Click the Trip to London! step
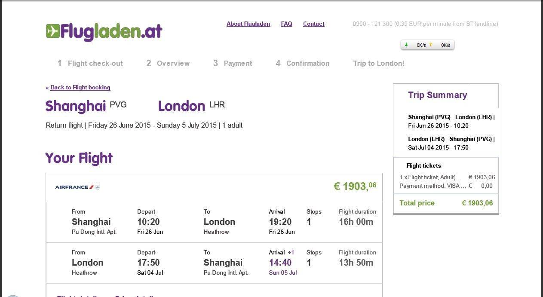Viewport: 543px width, 297px height. [379, 63]
